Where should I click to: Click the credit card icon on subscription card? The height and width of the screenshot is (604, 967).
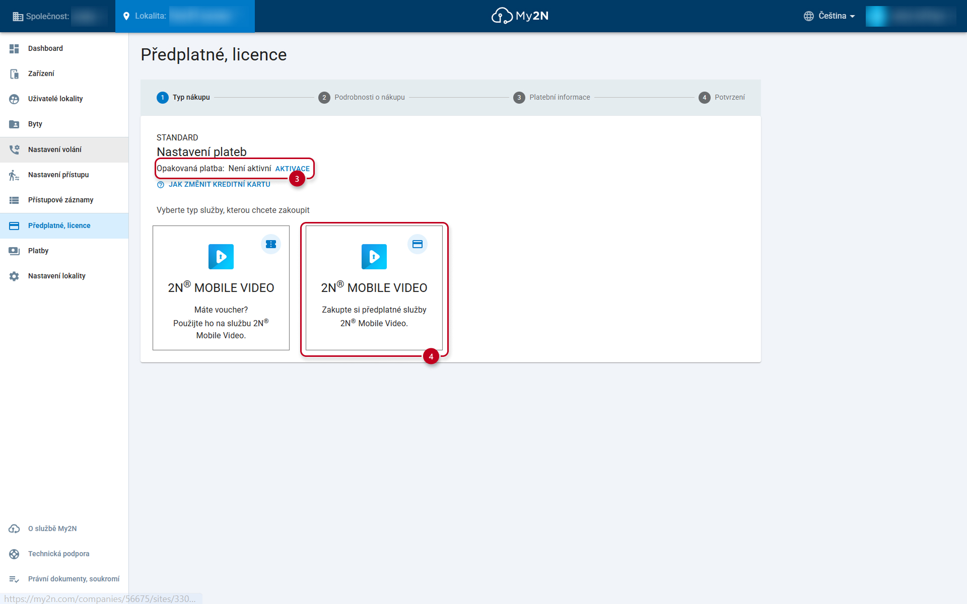418,244
